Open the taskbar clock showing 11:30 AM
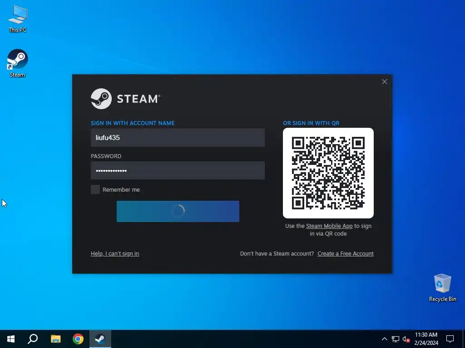 [426, 339]
